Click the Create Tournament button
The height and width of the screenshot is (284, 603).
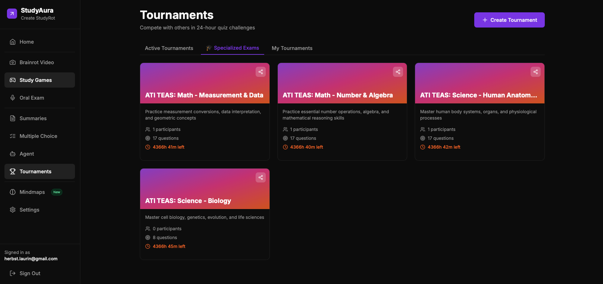(x=509, y=20)
